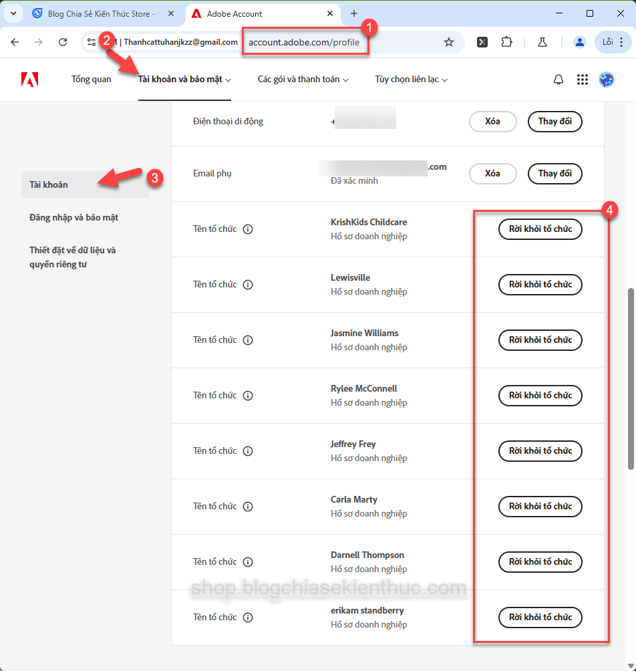636x671 pixels.
Task: Show info for KrishKids Childcare organization name
Action: [248, 229]
